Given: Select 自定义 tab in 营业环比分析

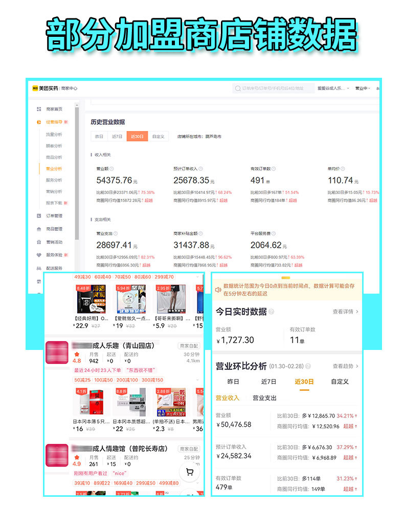Looking at the screenshot, I should coord(340,382).
